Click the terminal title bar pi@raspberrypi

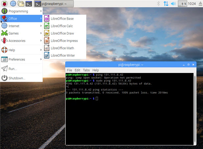click(x=131, y=64)
